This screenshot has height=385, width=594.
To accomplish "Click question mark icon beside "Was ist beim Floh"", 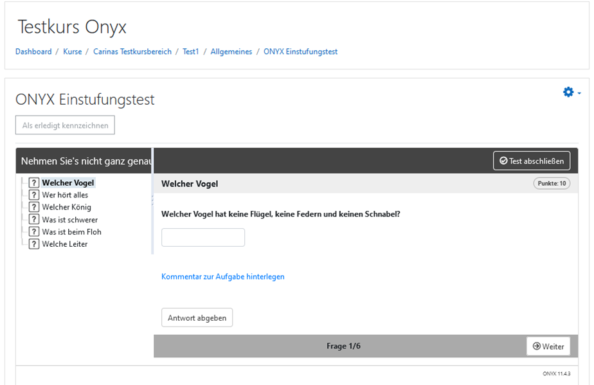I will coord(33,231).
